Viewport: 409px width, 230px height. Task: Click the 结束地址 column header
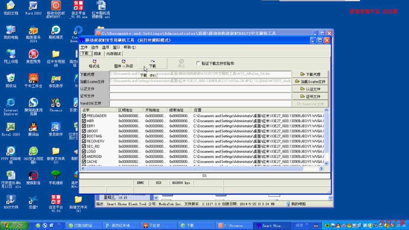[179, 110]
